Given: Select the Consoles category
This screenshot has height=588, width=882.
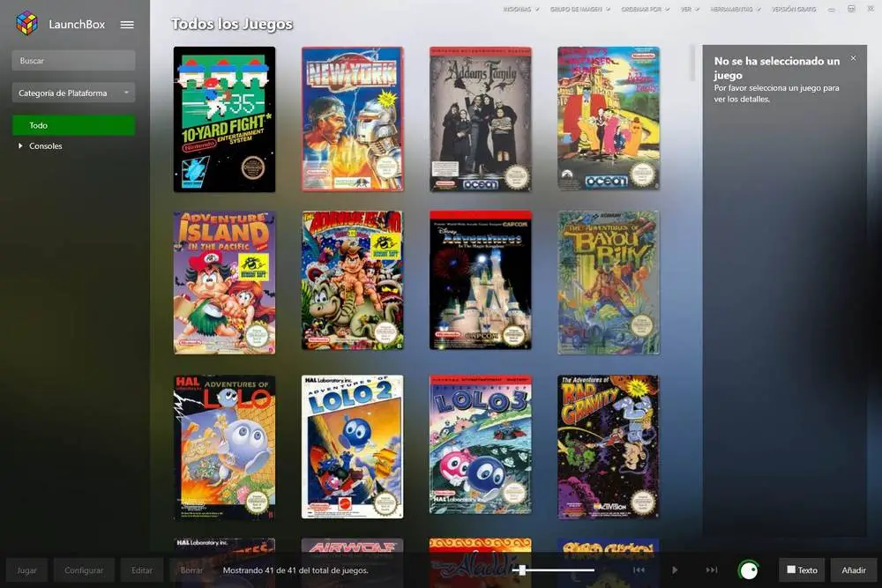Looking at the screenshot, I should (x=46, y=146).
